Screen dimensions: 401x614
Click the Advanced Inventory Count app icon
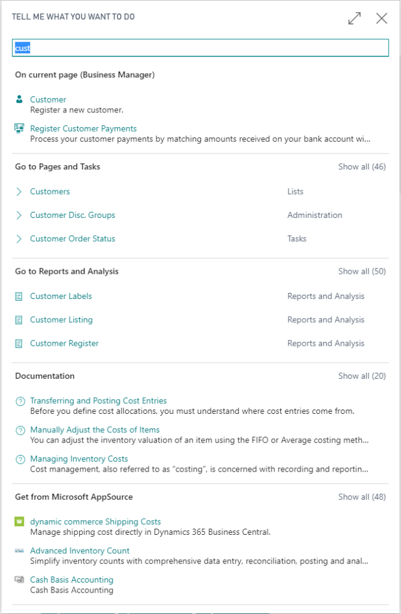(19, 551)
